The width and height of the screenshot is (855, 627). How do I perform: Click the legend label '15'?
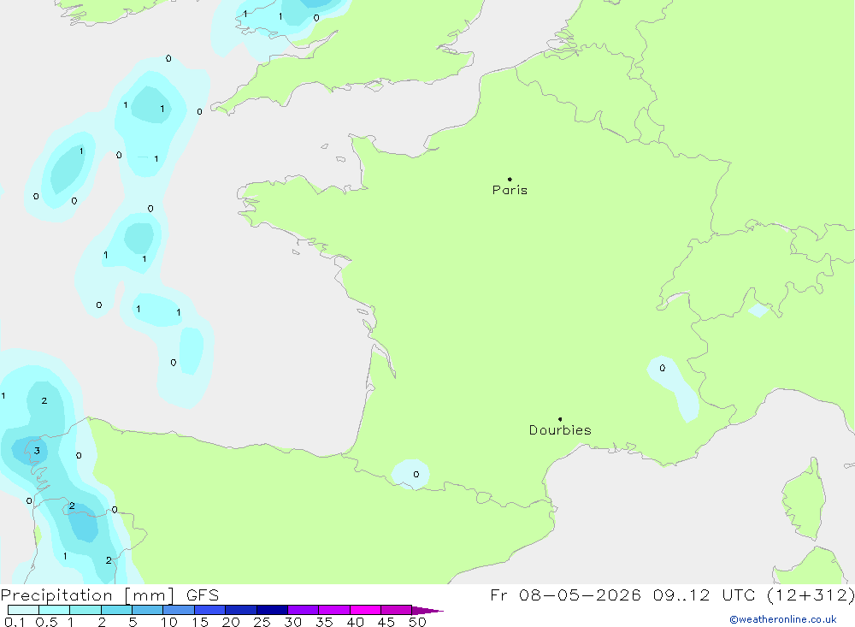[200, 622]
